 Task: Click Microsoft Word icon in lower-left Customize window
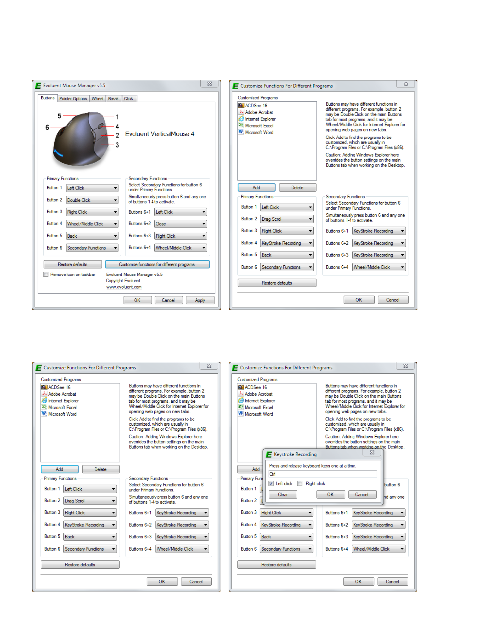(44, 414)
